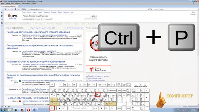Open the Downloads sidebar panel
Viewport: 199px width, 112px height.
pyautogui.click(x=2, y=20)
